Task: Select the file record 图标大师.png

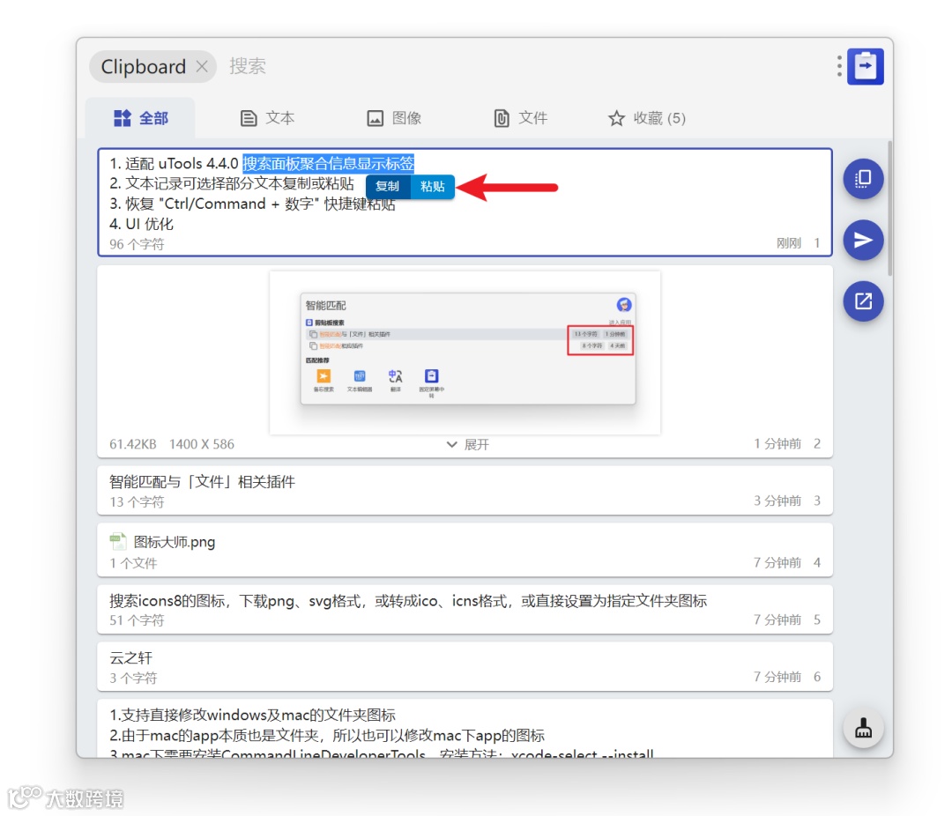Action: (465, 552)
